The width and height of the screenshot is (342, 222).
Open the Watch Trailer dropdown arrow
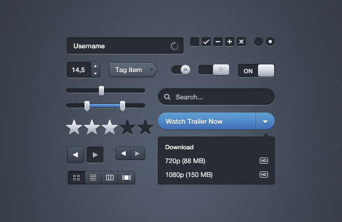coord(265,121)
